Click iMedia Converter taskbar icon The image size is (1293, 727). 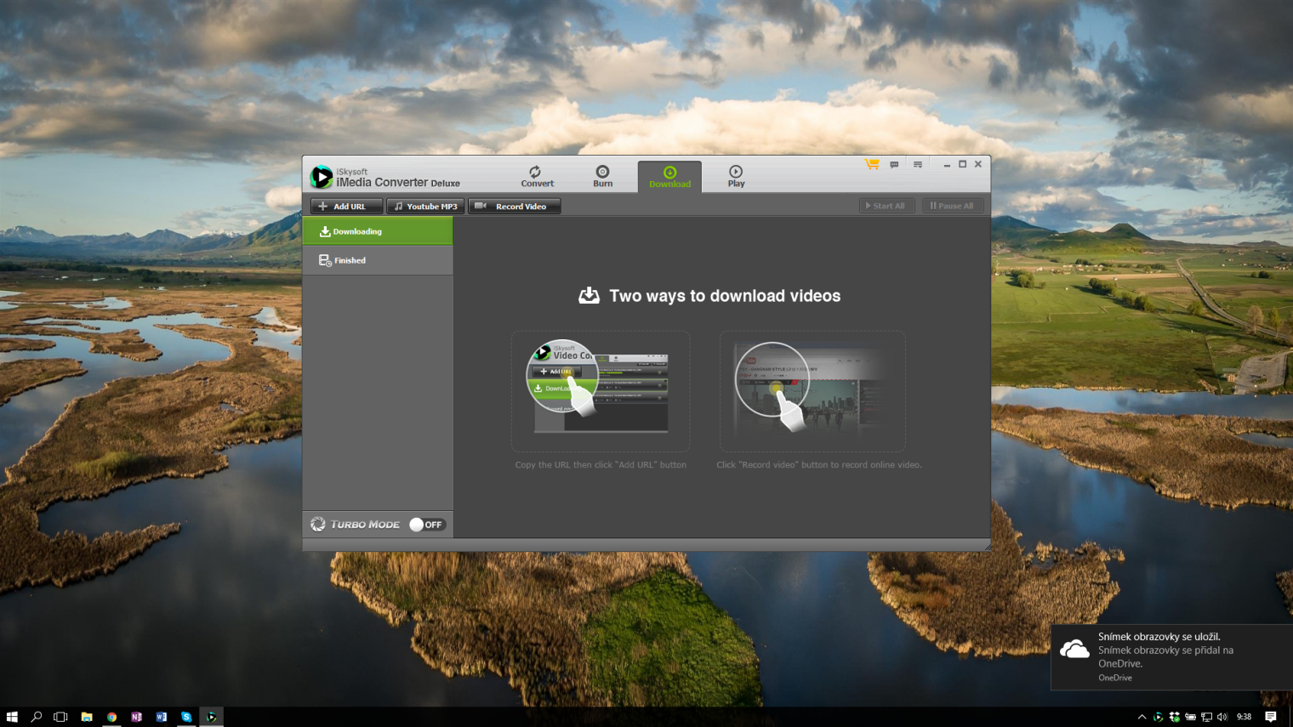(212, 717)
